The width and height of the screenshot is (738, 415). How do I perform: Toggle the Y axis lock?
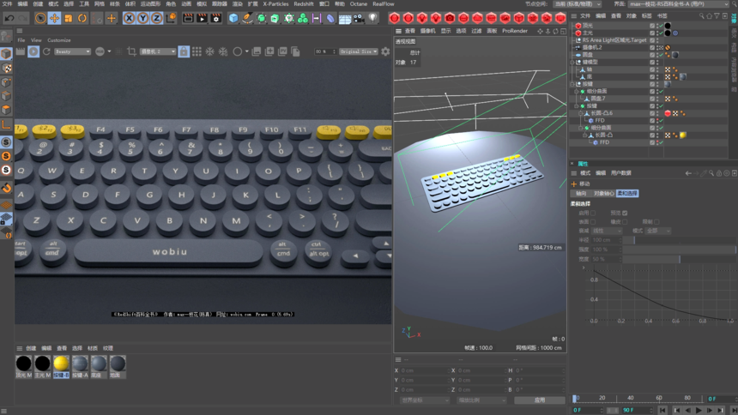142,18
